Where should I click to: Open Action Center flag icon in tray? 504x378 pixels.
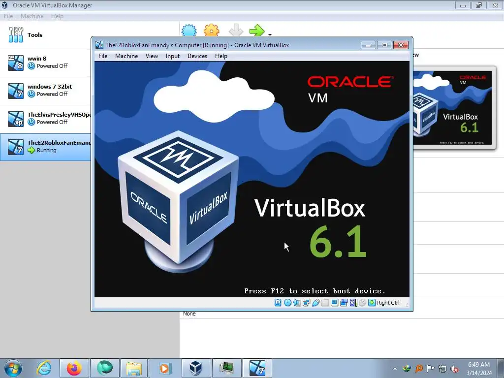point(430,369)
